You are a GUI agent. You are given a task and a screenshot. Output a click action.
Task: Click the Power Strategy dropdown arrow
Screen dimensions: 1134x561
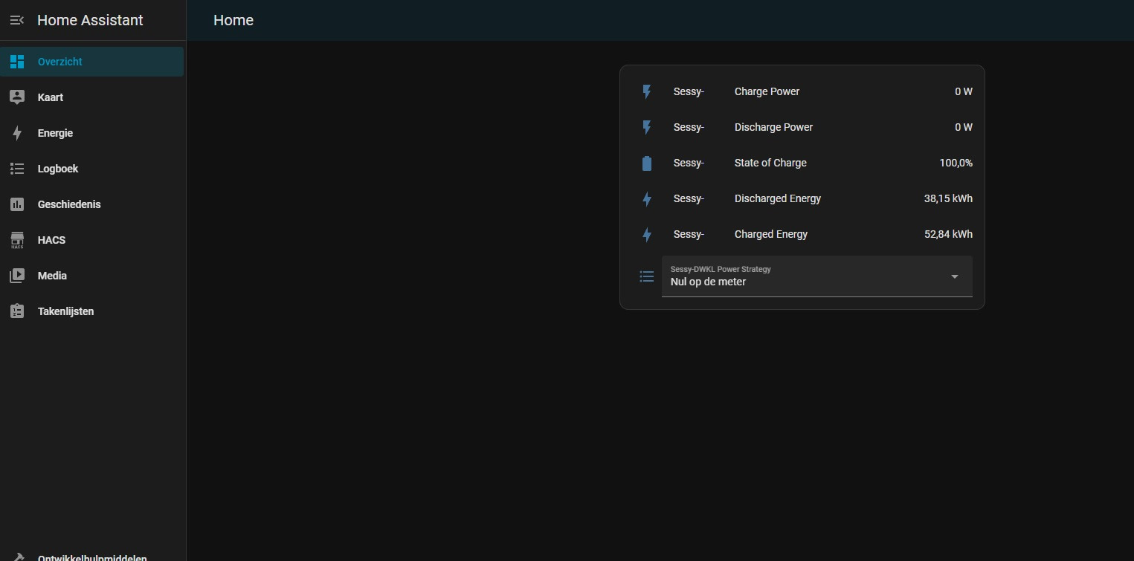(955, 276)
